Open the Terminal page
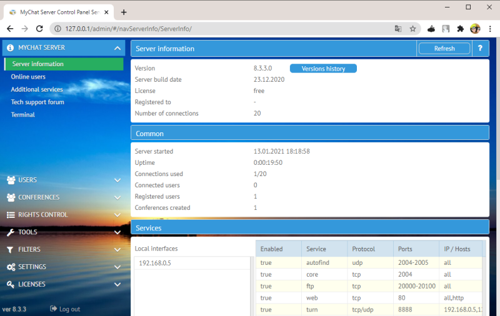Image resolution: width=500 pixels, height=316 pixels. (x=22, y=115)
